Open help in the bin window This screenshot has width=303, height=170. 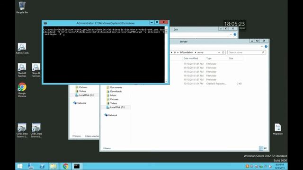pos(235,34)
